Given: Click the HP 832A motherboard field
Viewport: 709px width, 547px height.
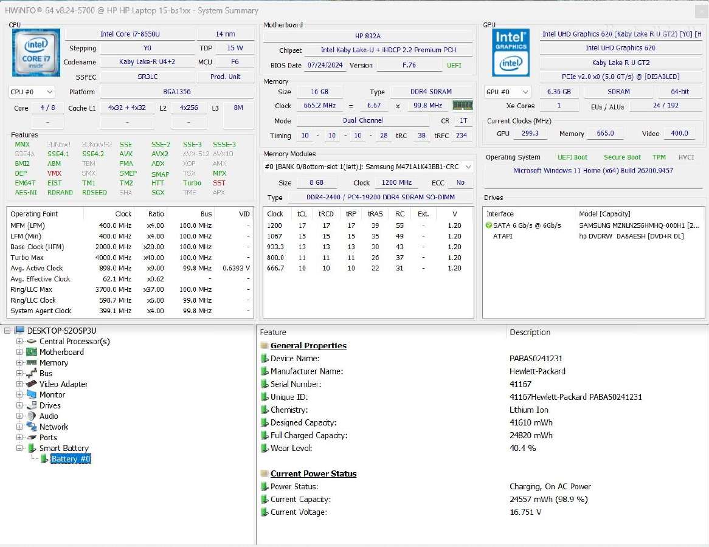Looking at the screenshot, I should (x=368, y=36).
